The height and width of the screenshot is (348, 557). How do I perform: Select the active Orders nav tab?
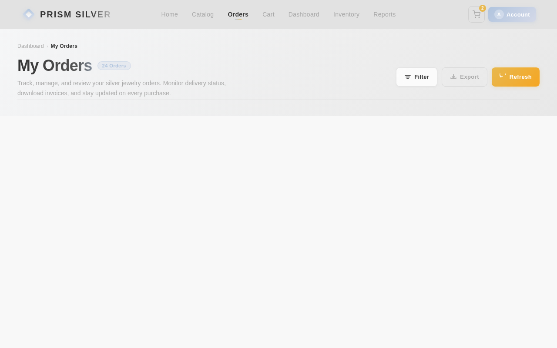[x=238, y=14]
